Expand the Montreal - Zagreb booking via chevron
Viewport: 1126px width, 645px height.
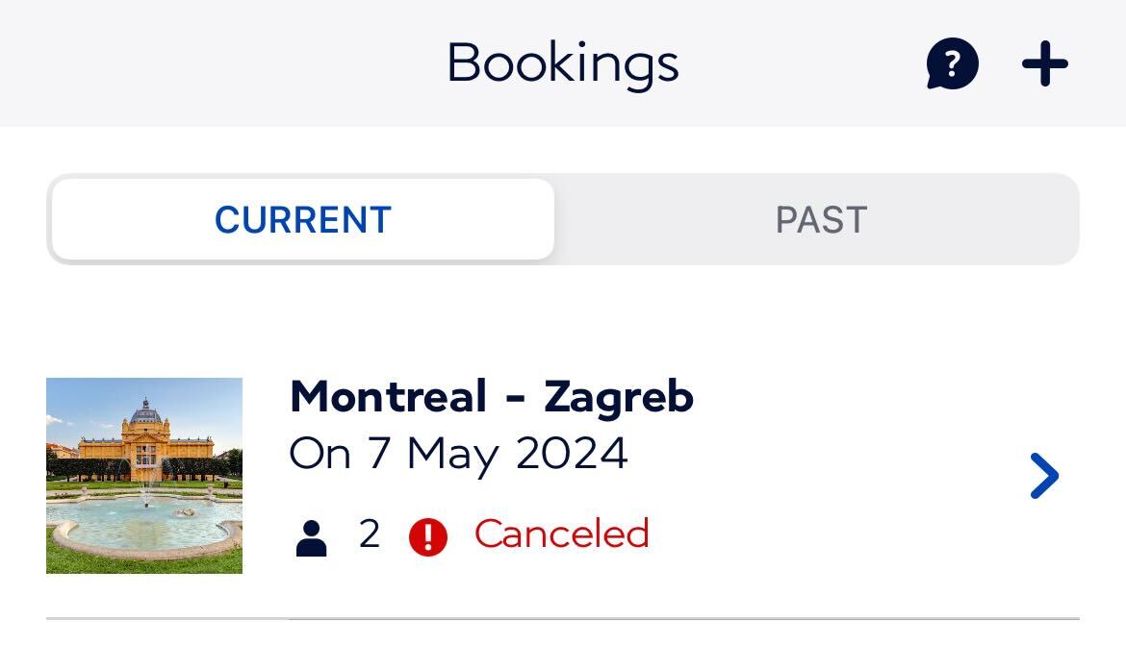[1044, 475]
